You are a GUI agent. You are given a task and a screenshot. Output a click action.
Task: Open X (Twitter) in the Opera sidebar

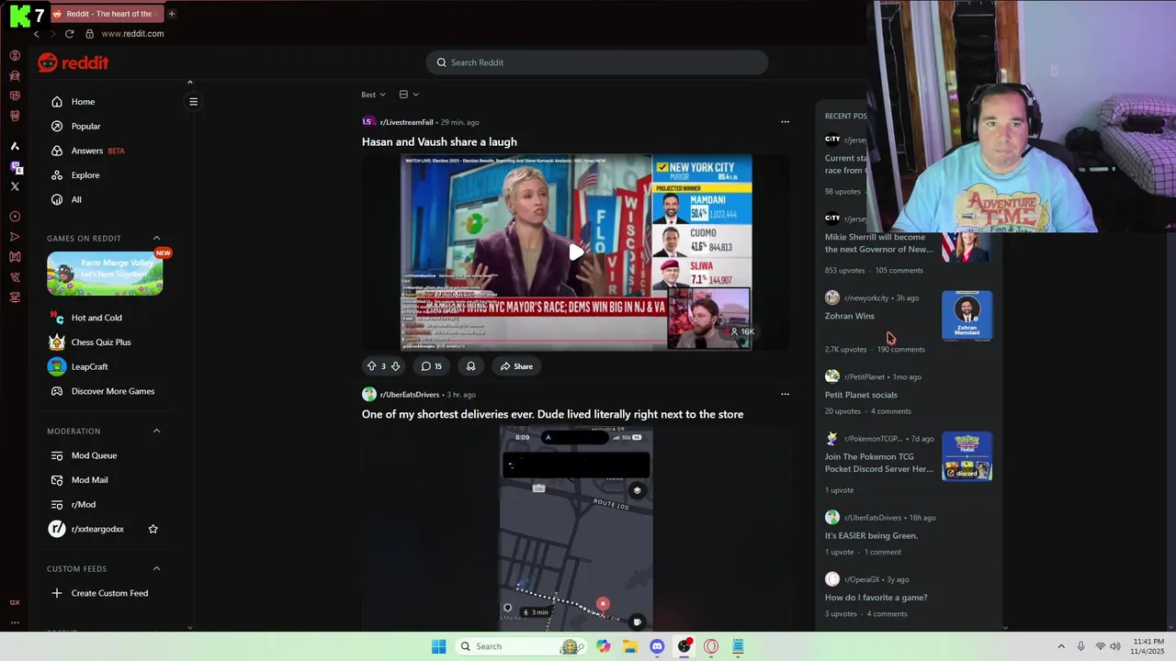(15, 186)
